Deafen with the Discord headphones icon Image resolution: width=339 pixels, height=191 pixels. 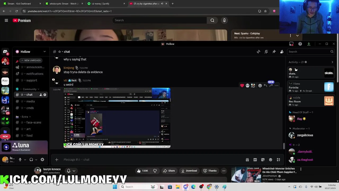[x=31, y=159]
